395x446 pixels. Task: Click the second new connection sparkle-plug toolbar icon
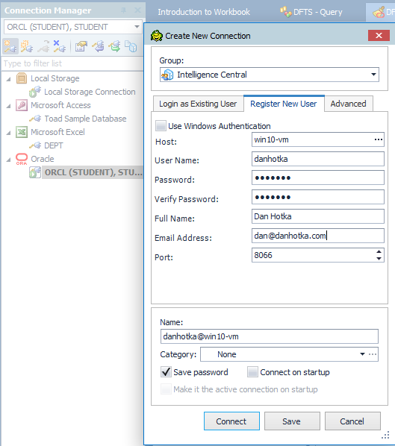27,46
